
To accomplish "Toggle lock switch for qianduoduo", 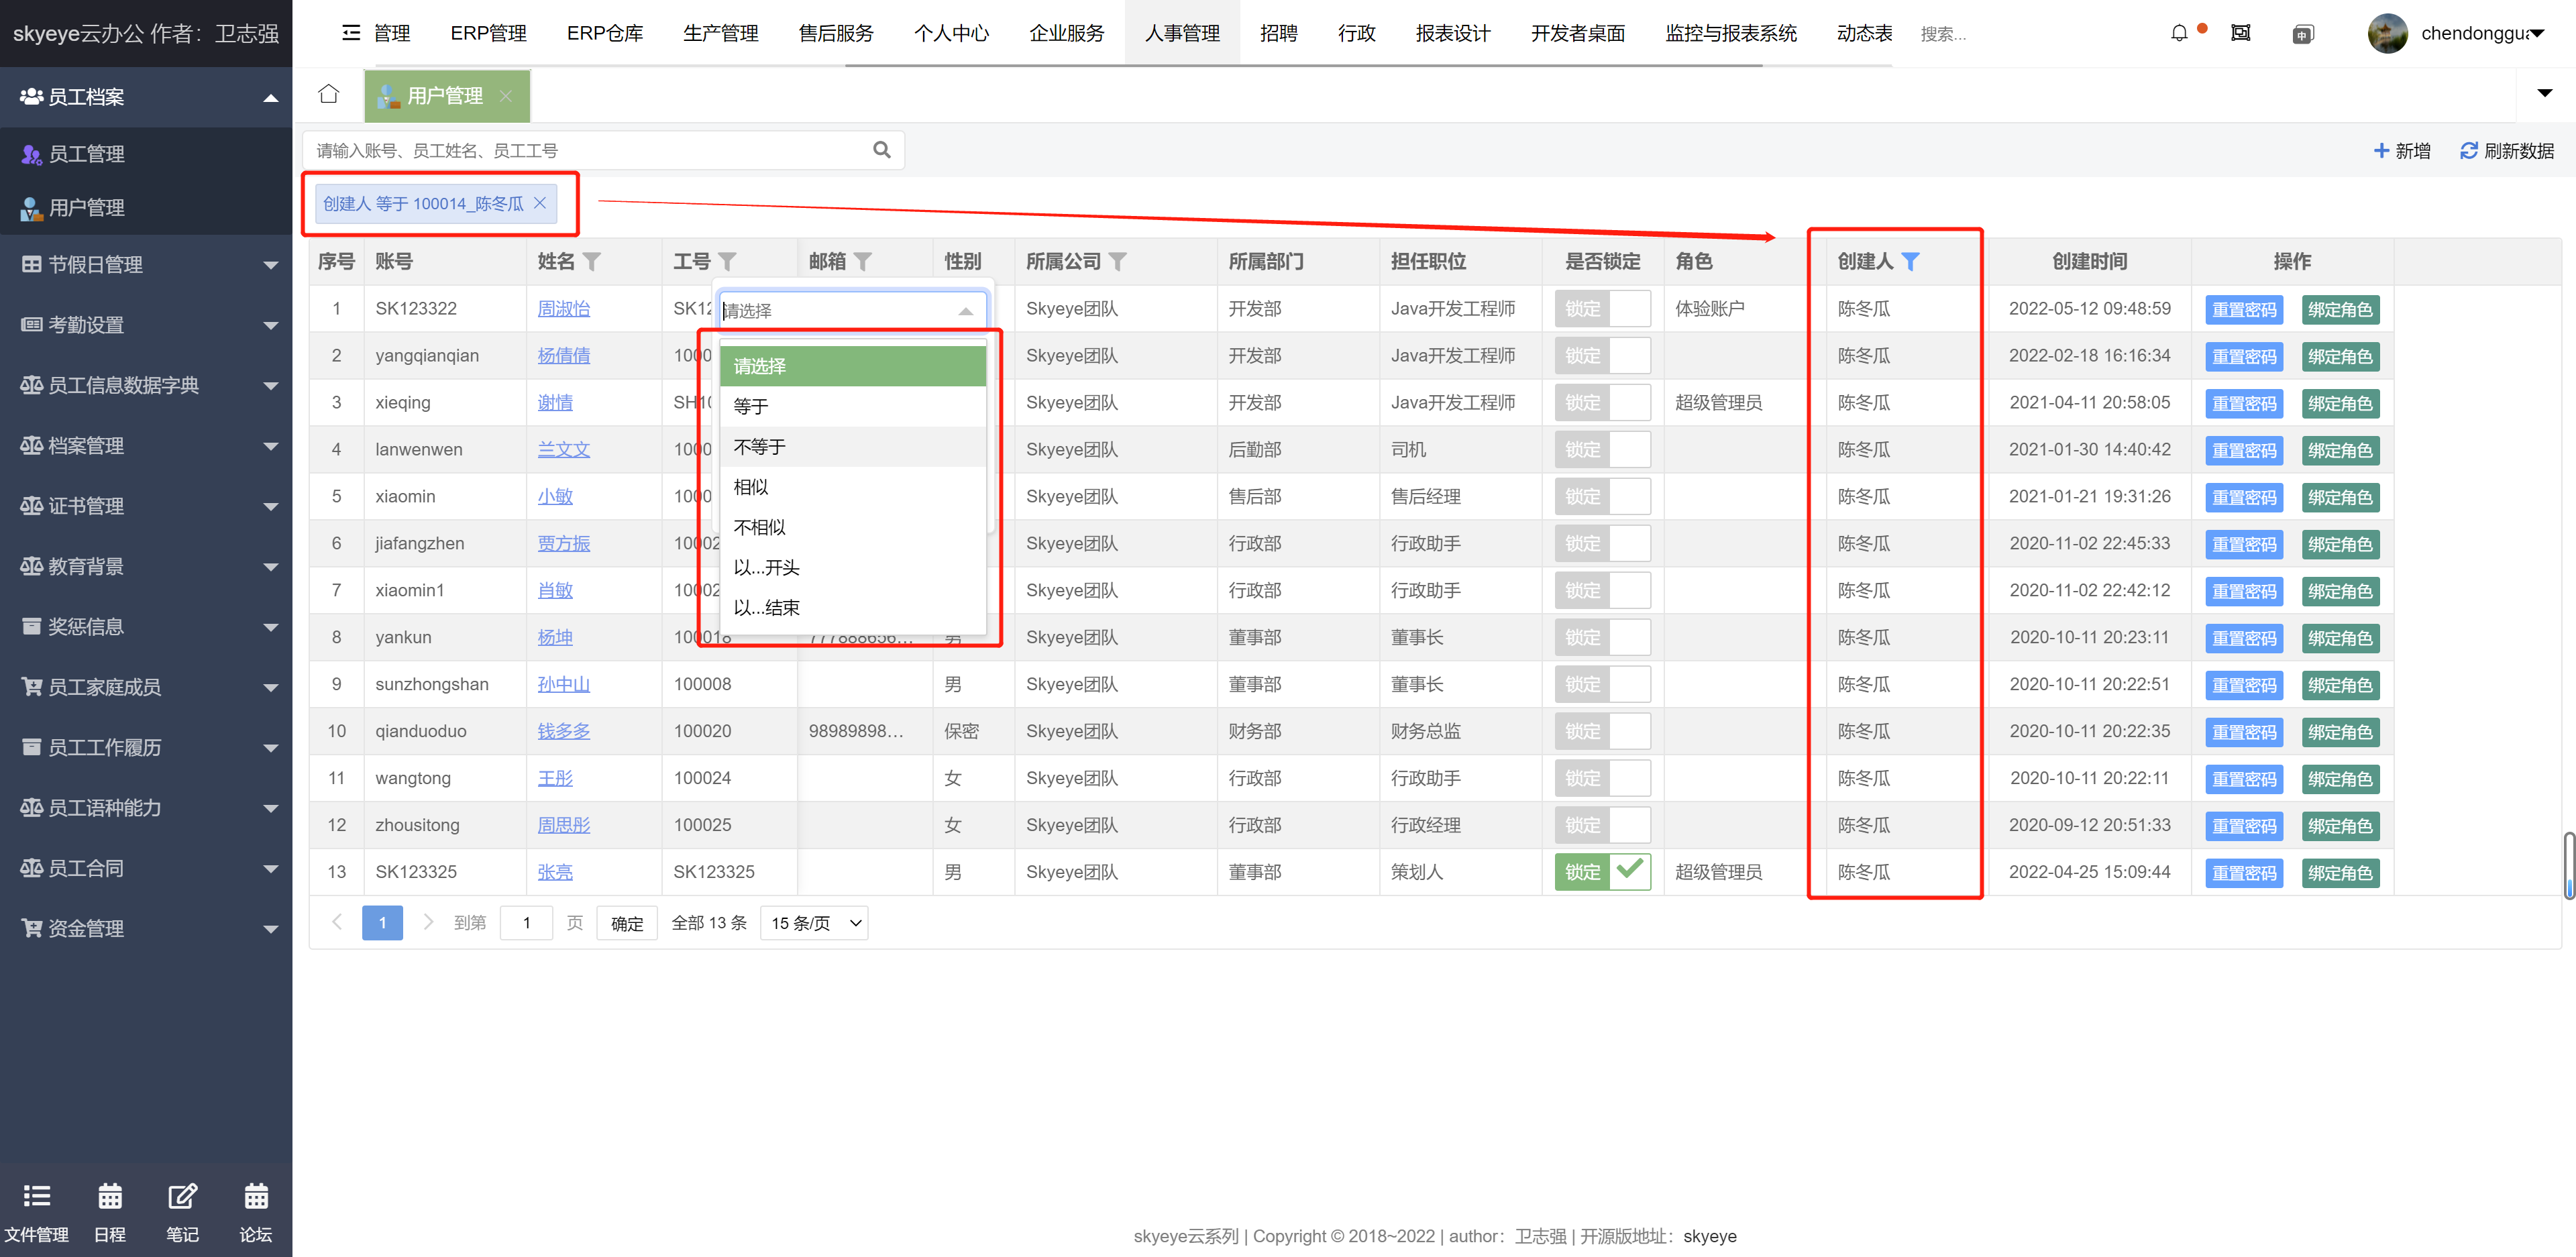I will click(1602, 732).
